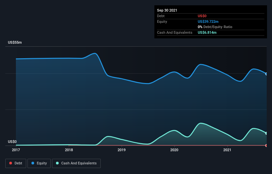Click the 2019 x-axis label
The height and width of the screenshot is (174, 272).
click(122, 150)
